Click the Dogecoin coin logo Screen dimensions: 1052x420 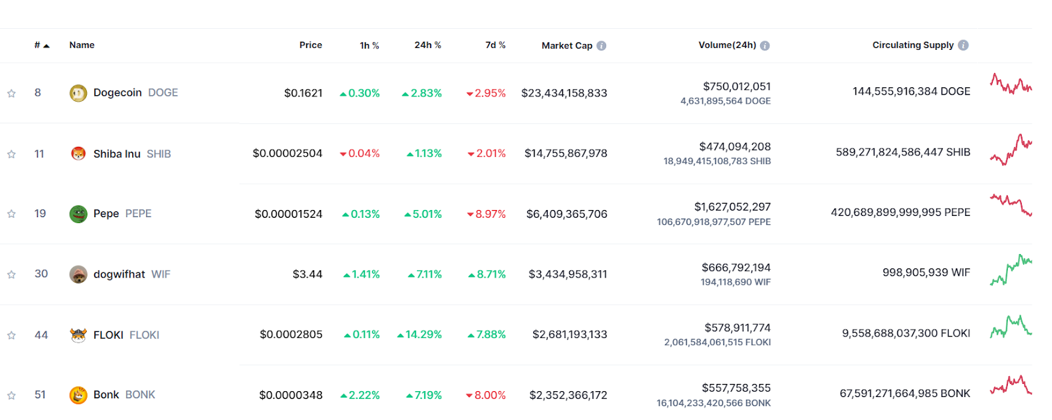click(78, 93)
